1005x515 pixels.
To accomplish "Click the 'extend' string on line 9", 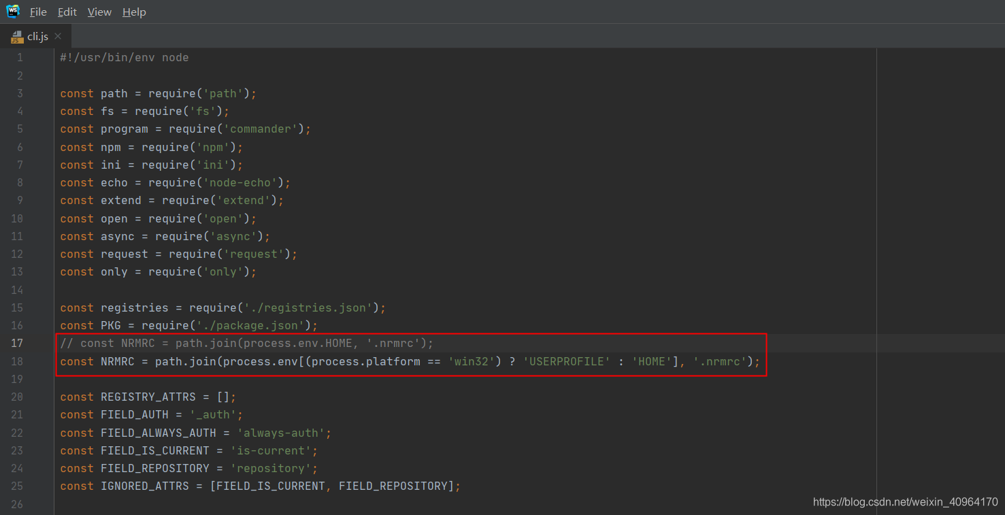I will [244, 201].
